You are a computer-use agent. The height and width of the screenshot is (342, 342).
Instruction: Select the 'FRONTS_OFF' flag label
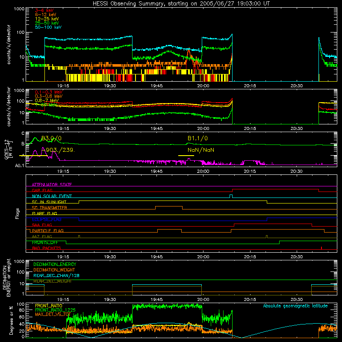tap(45, 242)
